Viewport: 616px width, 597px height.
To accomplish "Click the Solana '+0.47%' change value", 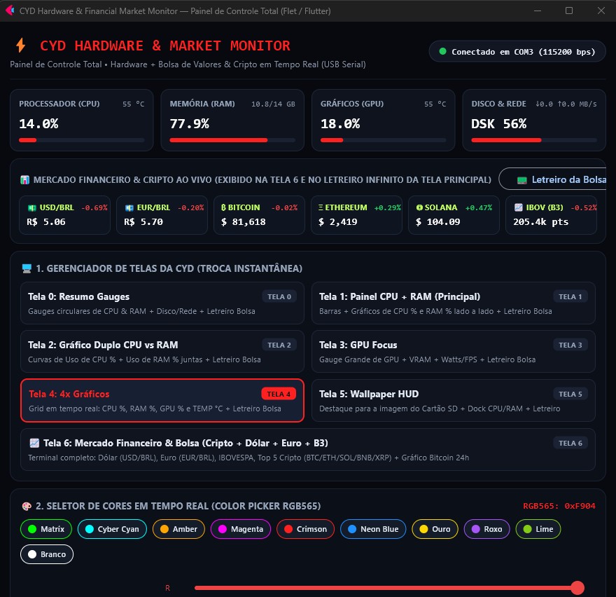I will pos(479,207).
